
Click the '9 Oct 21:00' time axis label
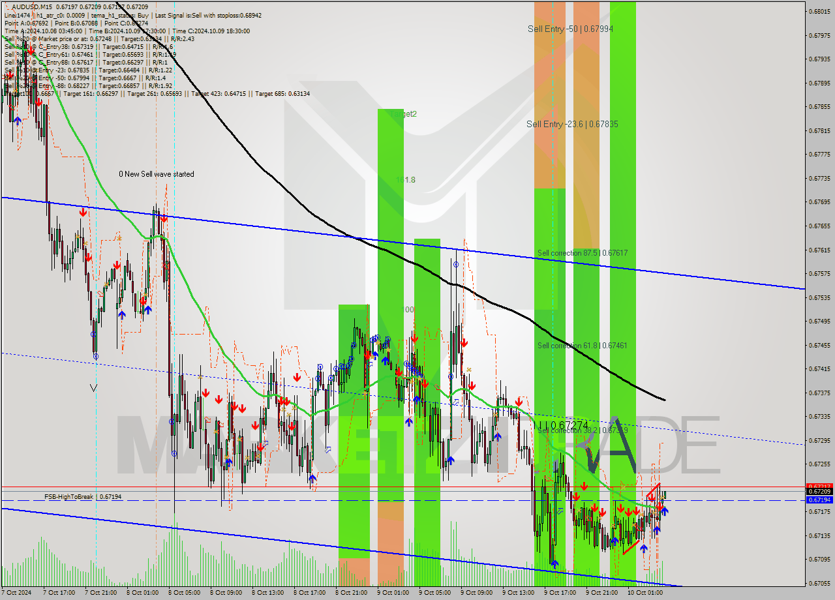click(x=601, y=593)
